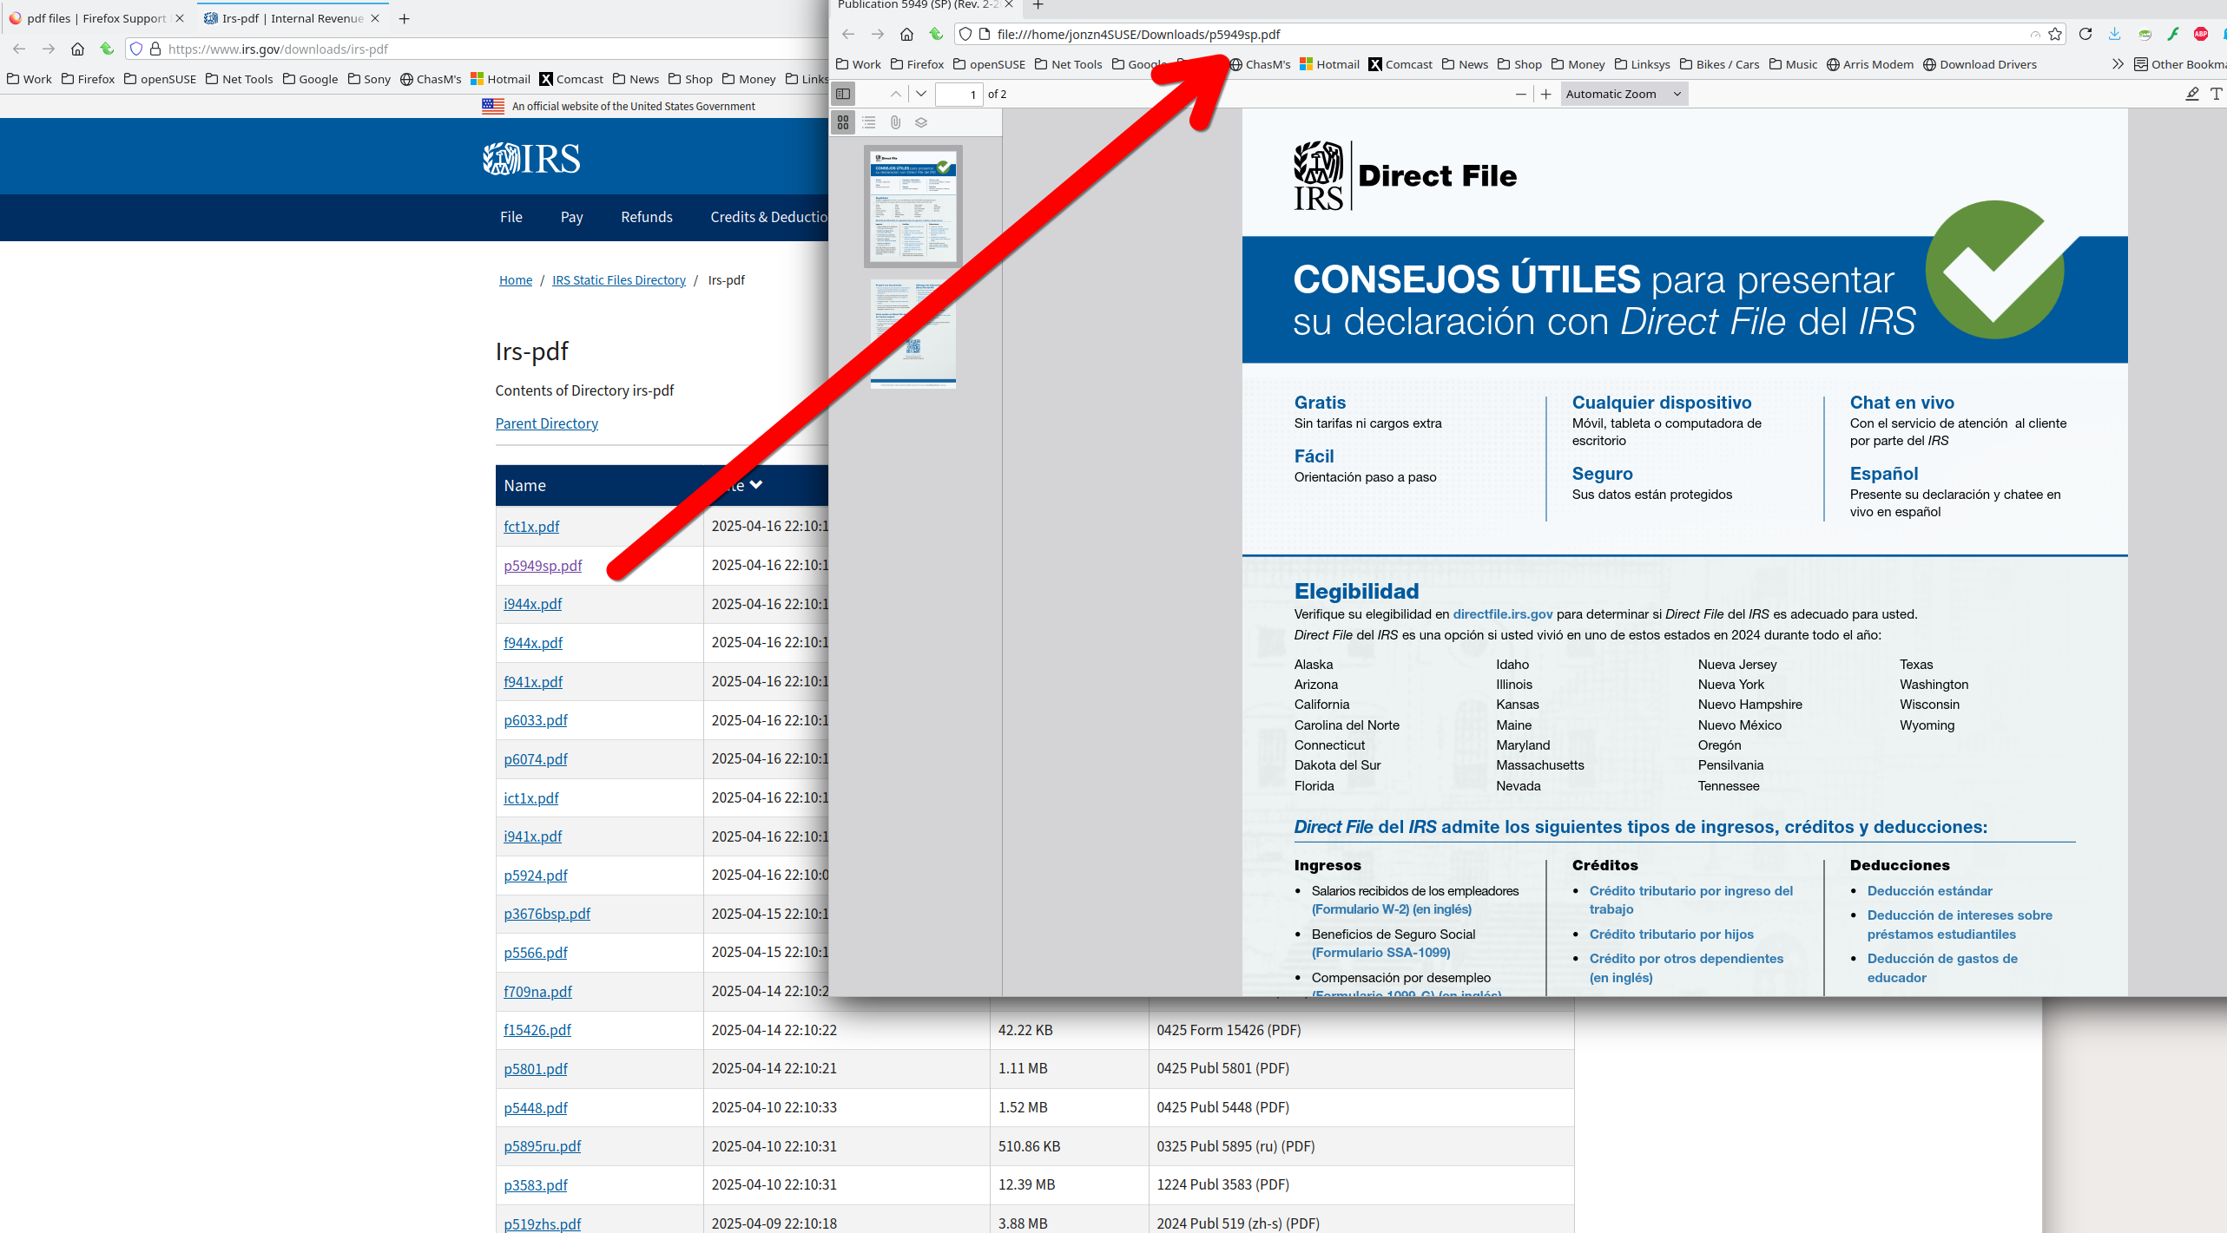The height and width of the screenshot is (1233, 2227).
Task: Go to Parent Directory link
Action: (x=547, y=423)
